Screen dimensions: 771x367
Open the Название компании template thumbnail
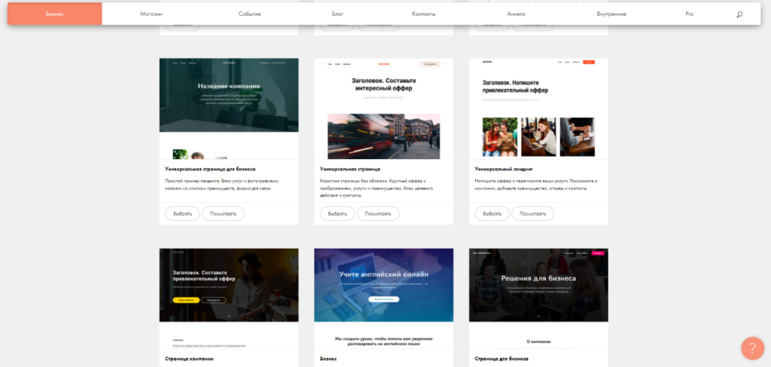(229, 109)
